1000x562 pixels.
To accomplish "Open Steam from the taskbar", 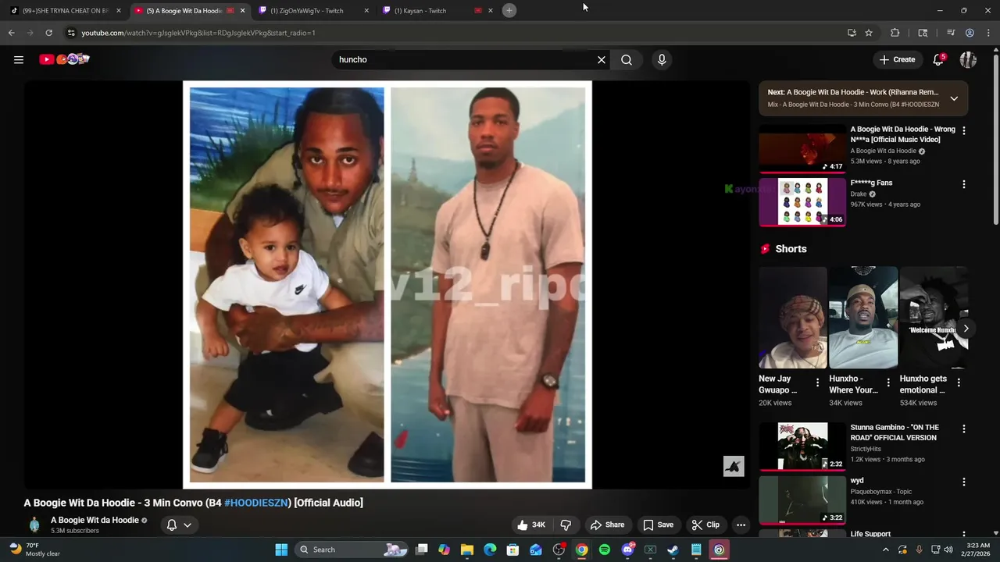I will (x=673, y=550).
